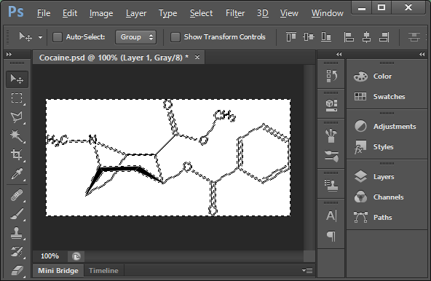Open the Filter menu
Viewport: 431px width, 281px height.
pyautogui.click(x=235, y=13)
